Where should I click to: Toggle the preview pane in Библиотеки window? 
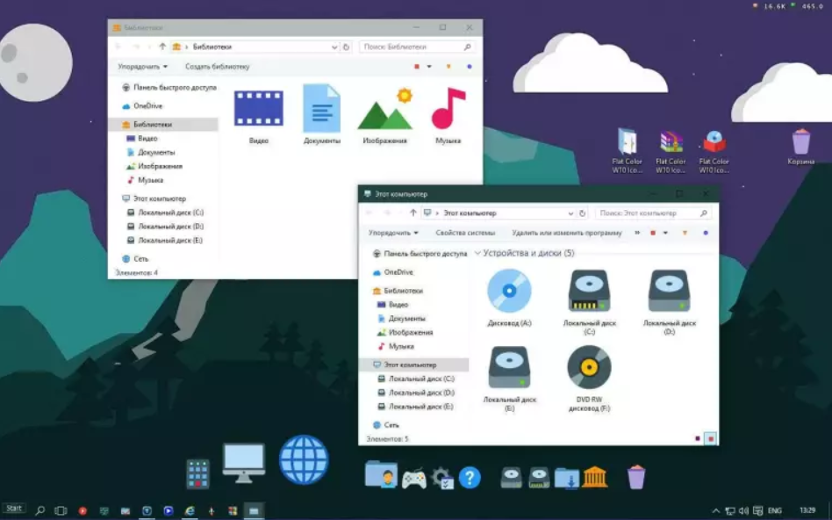tap(448, 67)
